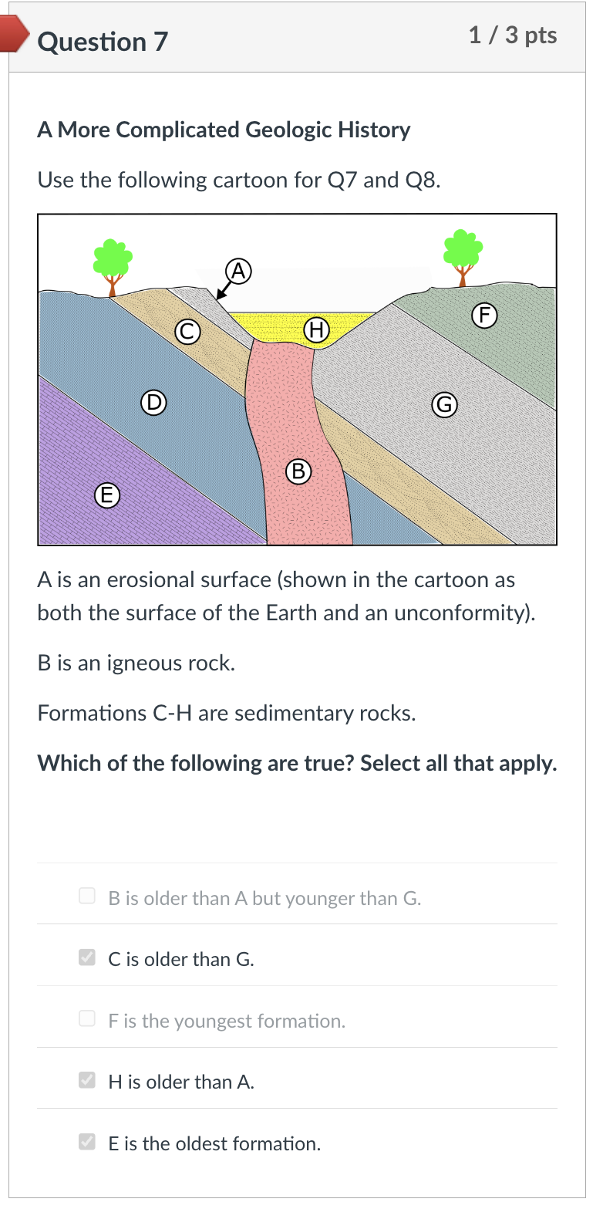This screenshot has height=1219, width=603.
Task: Click the circled A label on the diagram
Action: [238, 272]
